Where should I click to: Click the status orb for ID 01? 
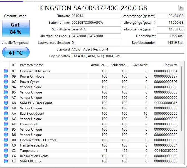pos(6,71)
